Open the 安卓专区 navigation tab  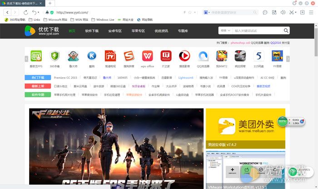click(115, 31)
